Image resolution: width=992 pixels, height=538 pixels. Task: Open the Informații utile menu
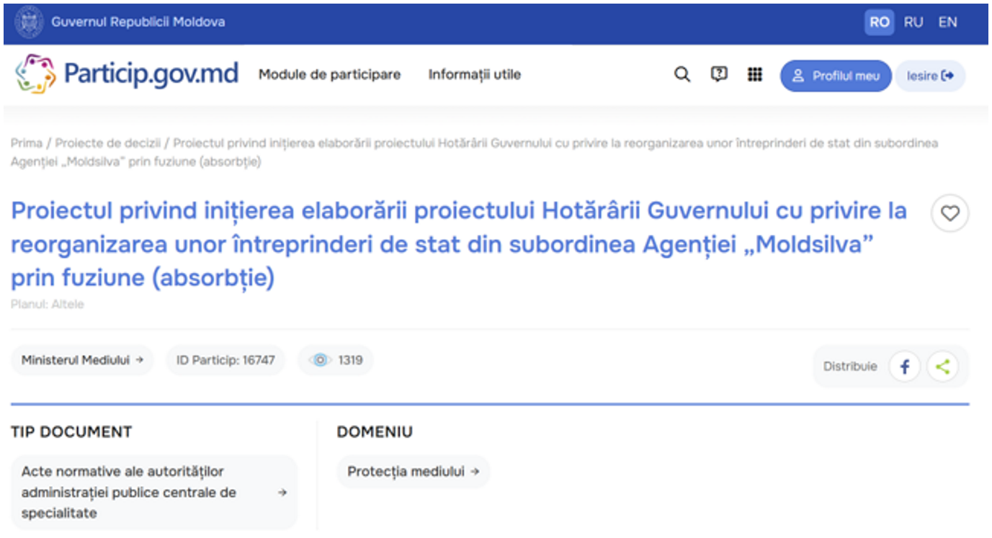(x=475, y=75)
